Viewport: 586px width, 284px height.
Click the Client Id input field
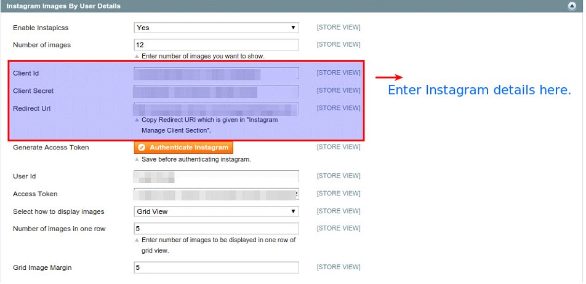tap(217, 73)
